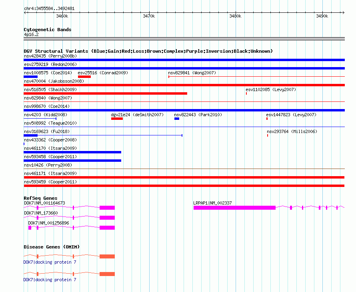356x292 pixels.
Task: Select the nsv3169623 (Fu2018) variant label
Action: [x=47, y=131]
